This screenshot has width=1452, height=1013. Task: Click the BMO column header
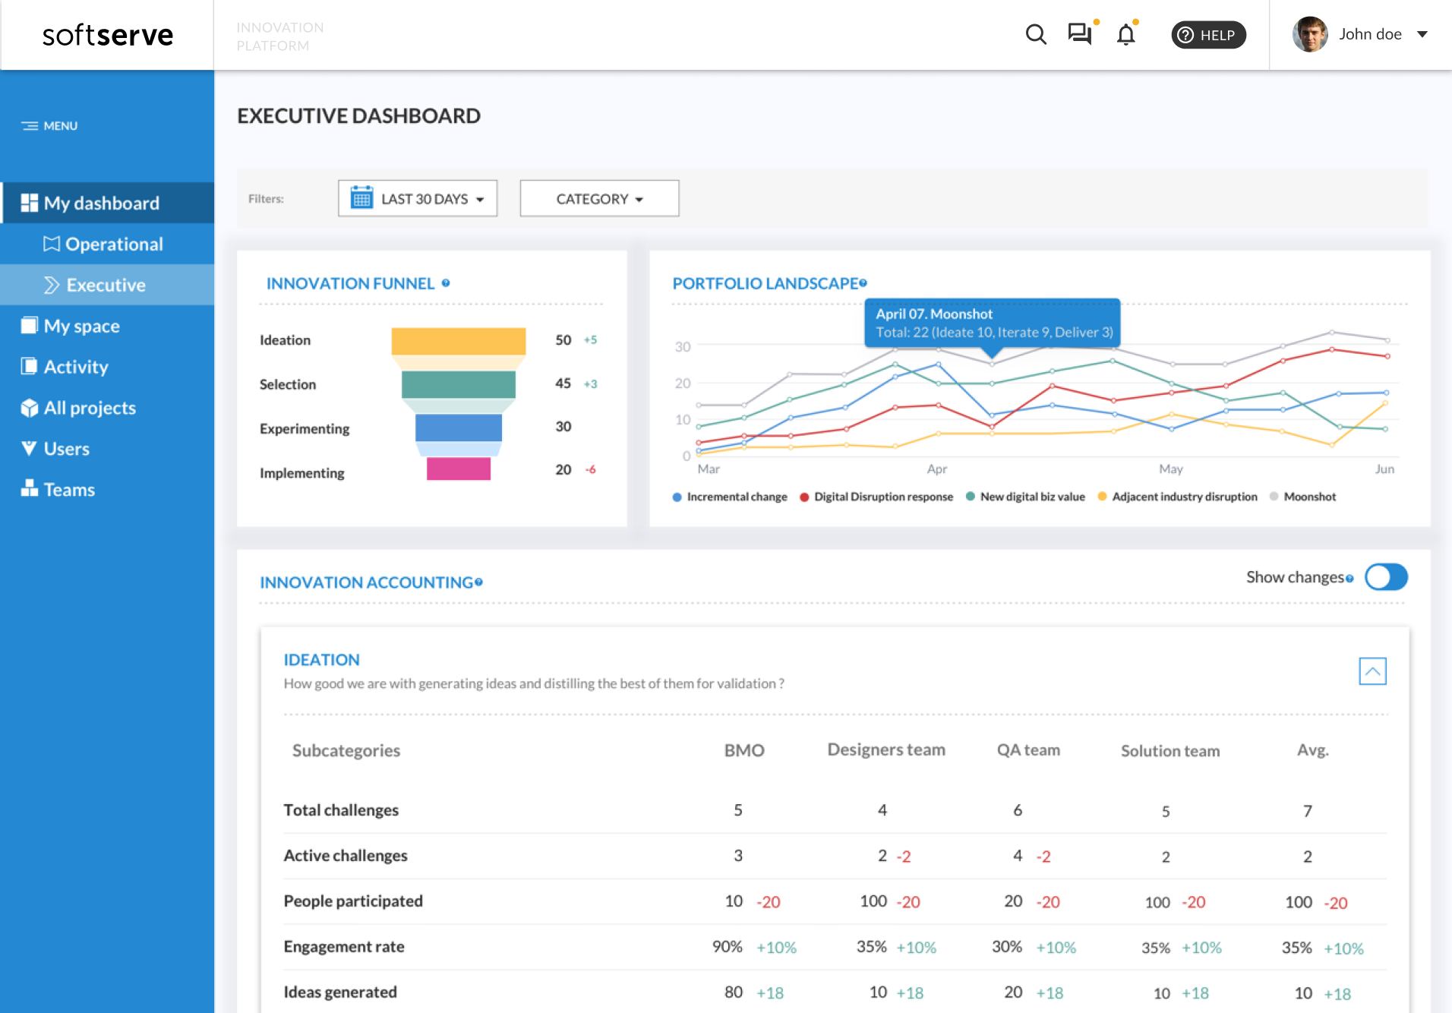pyautogui.click(x=744, y=750)
